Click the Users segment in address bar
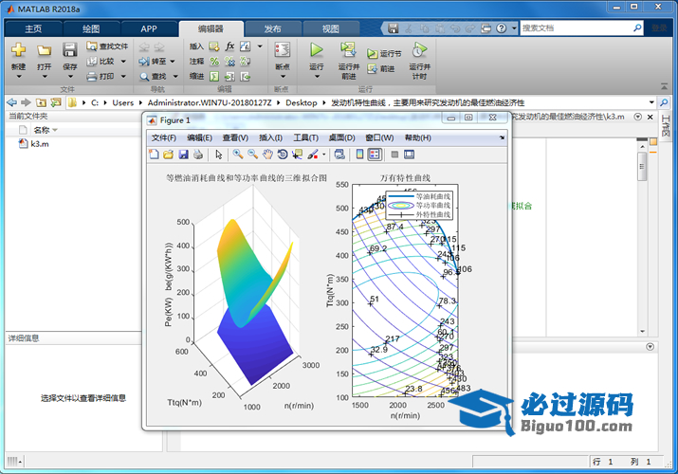The width and height of the screenshot is (678, 474). click(x=123, y=102)
